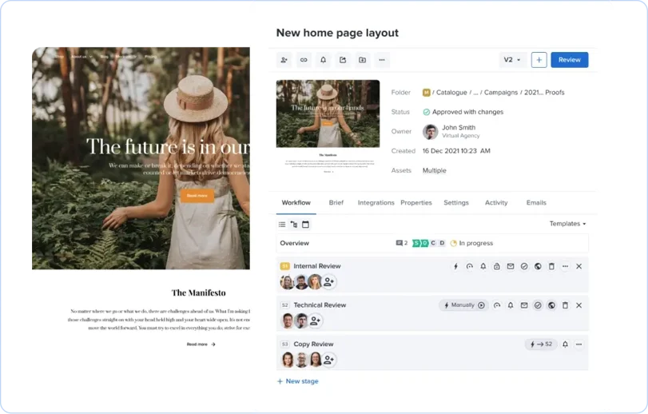Click the share icon in top toolbar
648x414 pixels.
click(343, 60)
